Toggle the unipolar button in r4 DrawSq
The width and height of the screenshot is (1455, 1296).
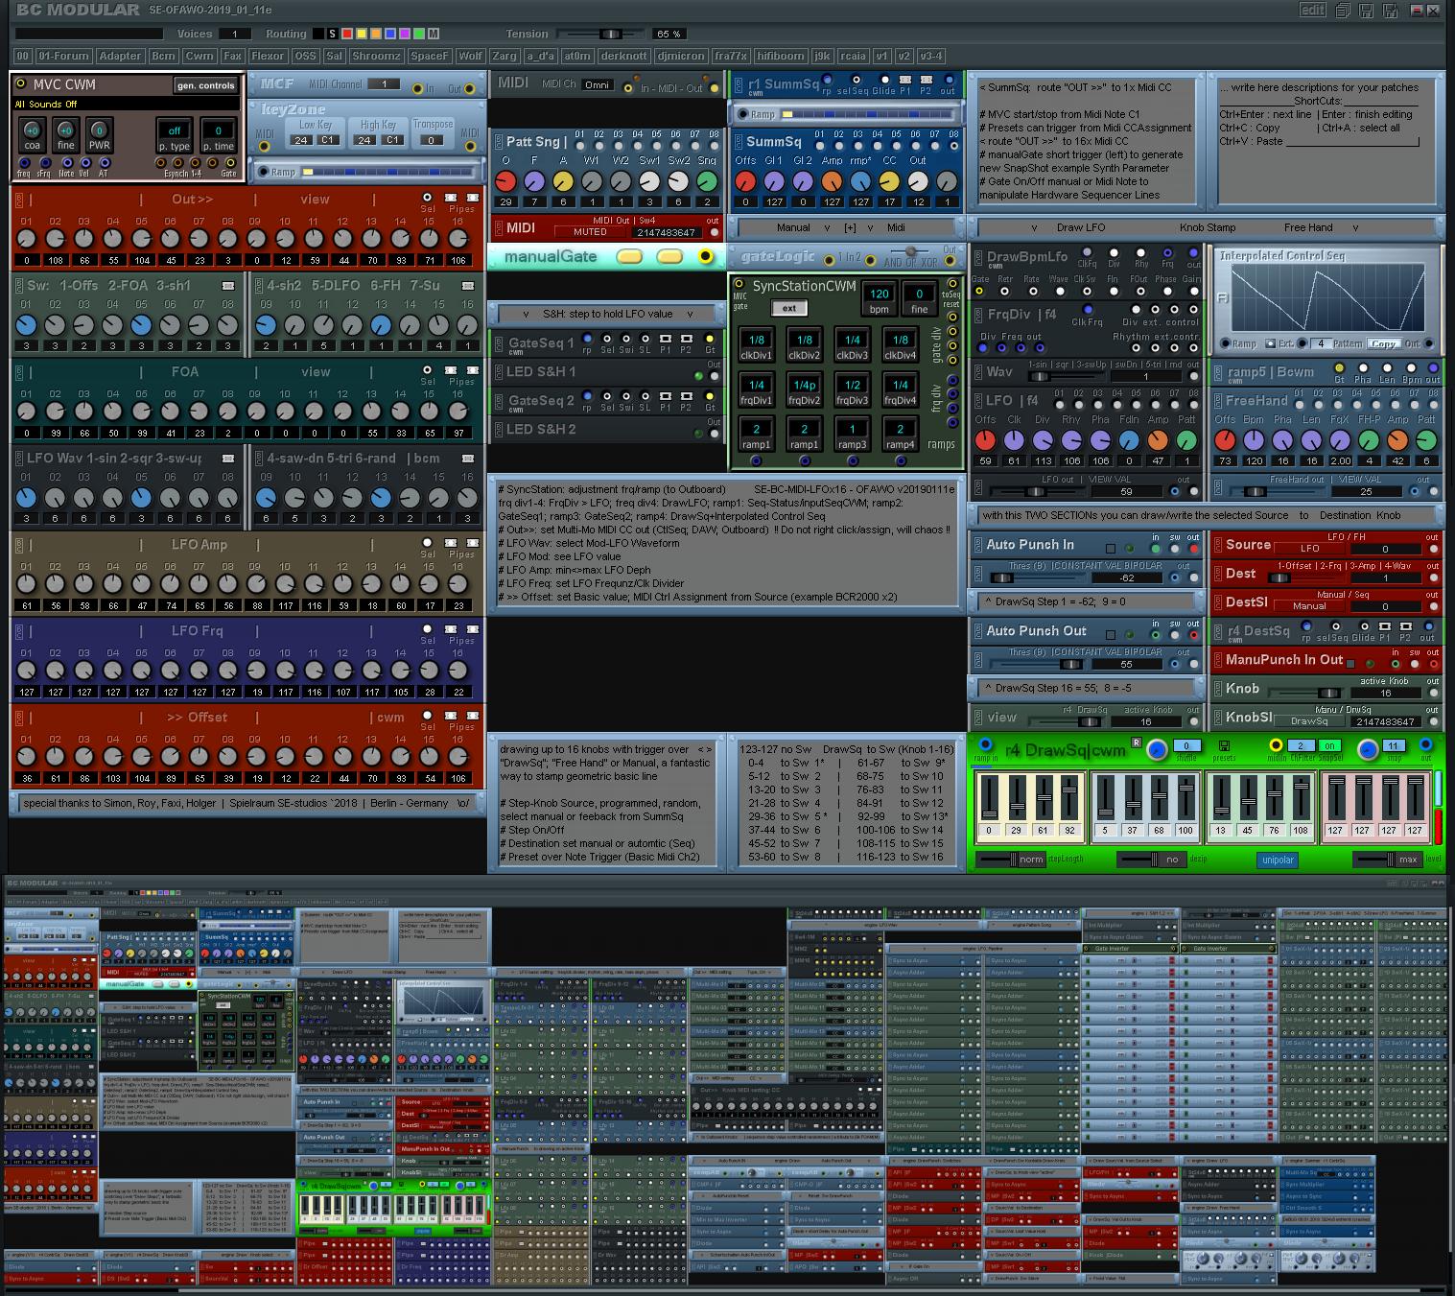1278,860
